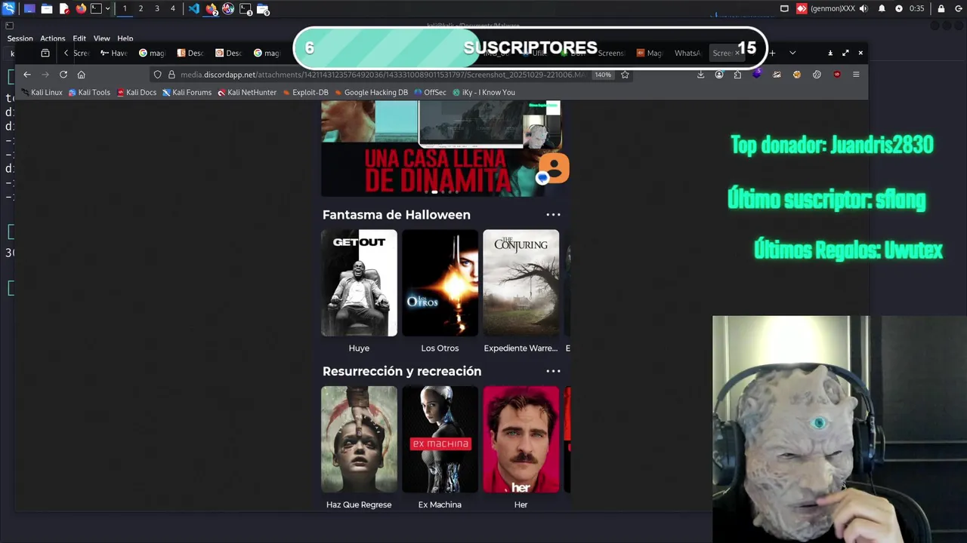This screenshot has height=543, width=967.
Task: Bookmark this page with the star
Action: (625, 75)
